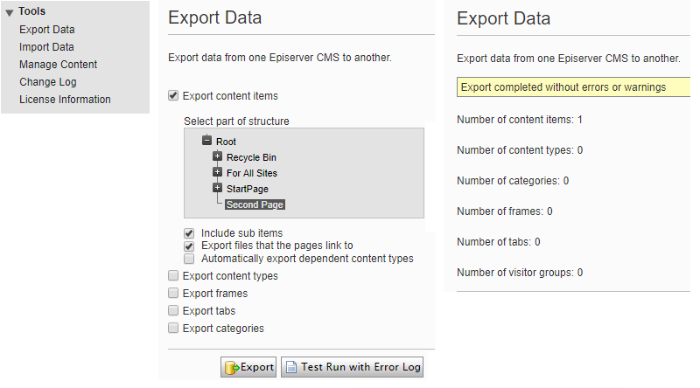Image resolution: width=700 pixels, height=388 pixels.
Task: Click the Export button
Action: tap(248, 367)
